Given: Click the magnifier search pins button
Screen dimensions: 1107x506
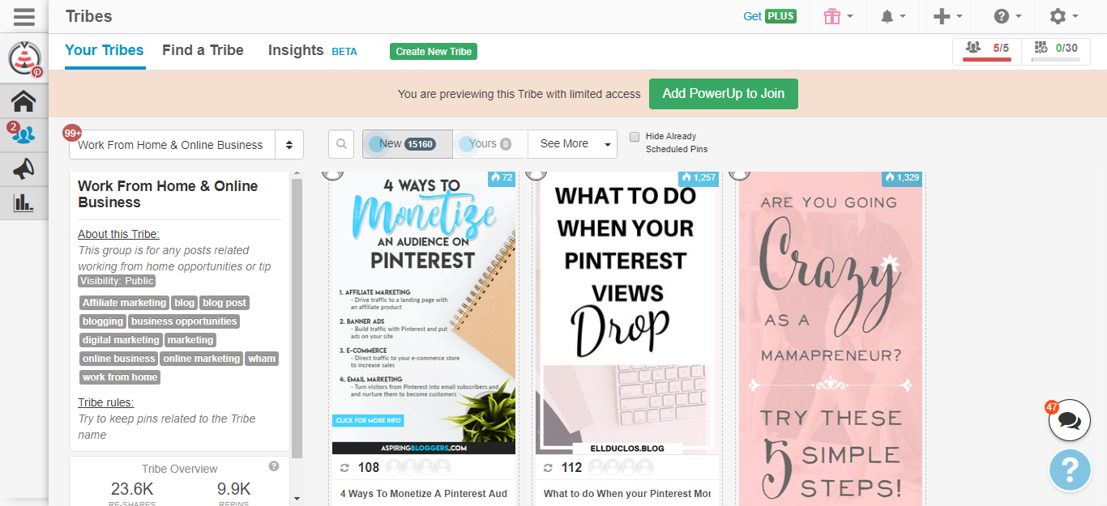Looking at the screenshot, I should pos(342,144).
